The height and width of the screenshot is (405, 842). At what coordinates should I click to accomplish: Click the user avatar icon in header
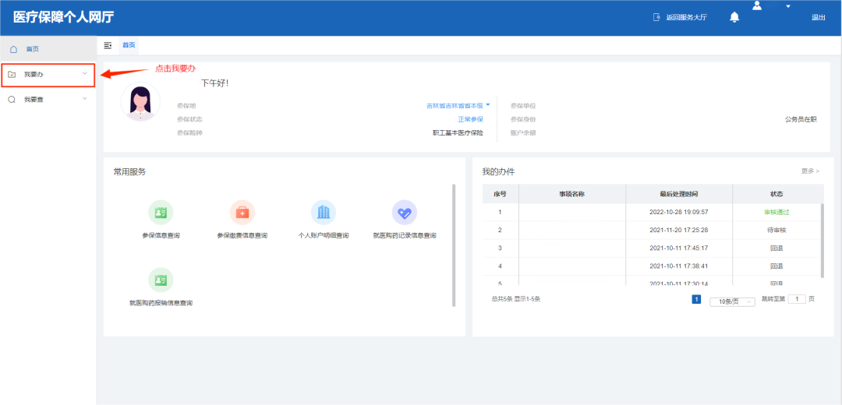click(756, 6)
